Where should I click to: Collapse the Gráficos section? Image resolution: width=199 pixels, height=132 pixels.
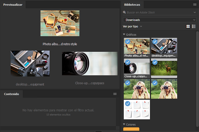point(124,34)
